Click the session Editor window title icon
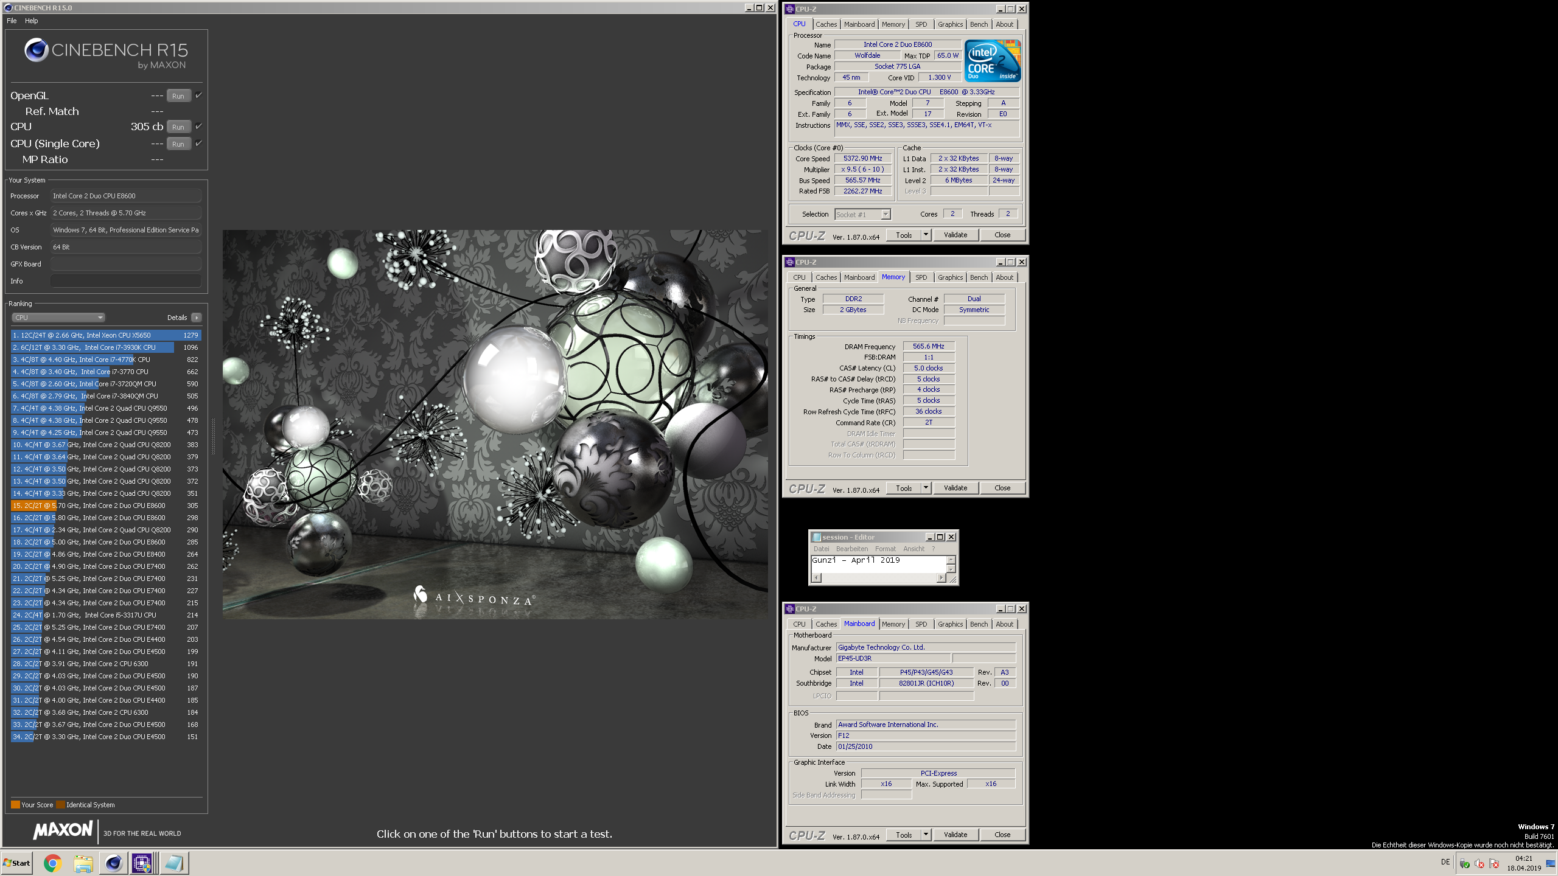This screenshot has width=1558, height=876. (x=817, y=537)
